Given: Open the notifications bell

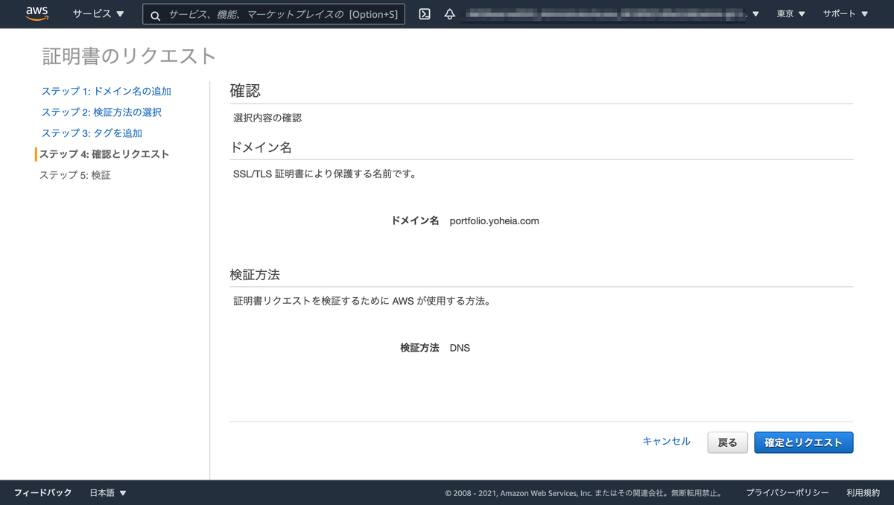Looking at the screenshot, I should click(449, 14).
